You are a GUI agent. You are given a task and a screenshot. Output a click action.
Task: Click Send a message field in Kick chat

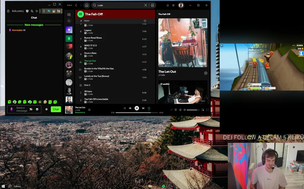pyautogui.click(x=22, y=109)
